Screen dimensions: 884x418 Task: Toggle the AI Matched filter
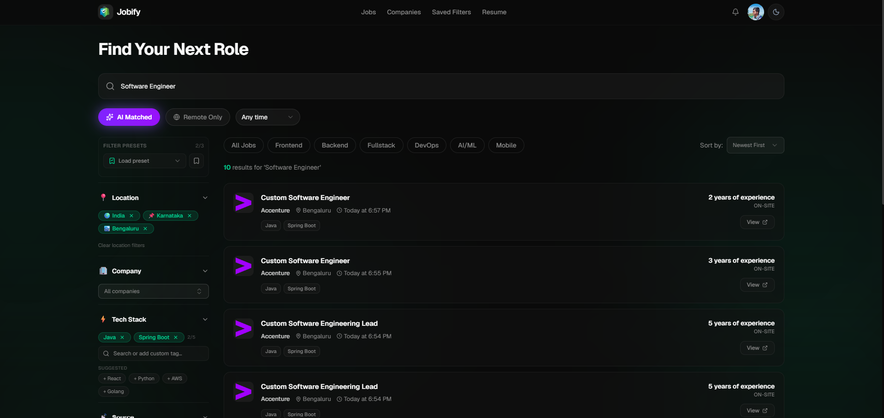pyautogui.click(x=129, y=117)
